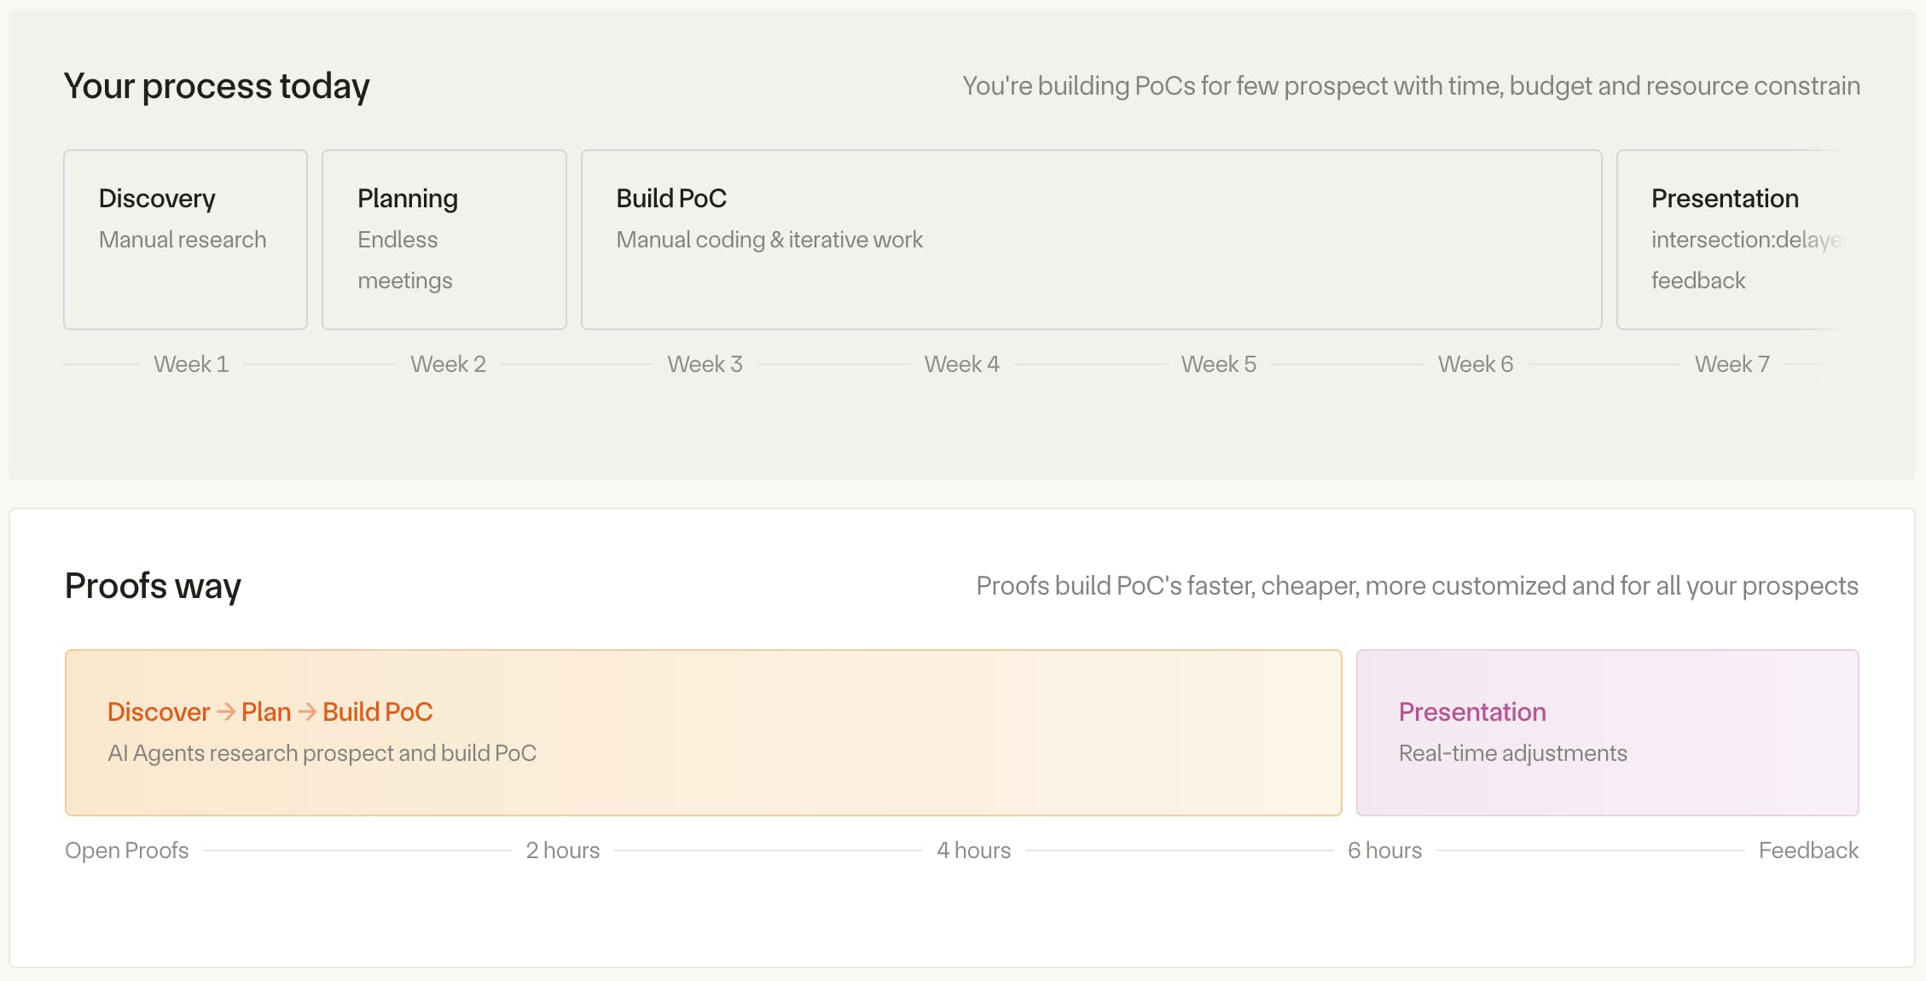
Task: Click the top Presentation card
Action: pyautogui.click(x=1730, y=240)
